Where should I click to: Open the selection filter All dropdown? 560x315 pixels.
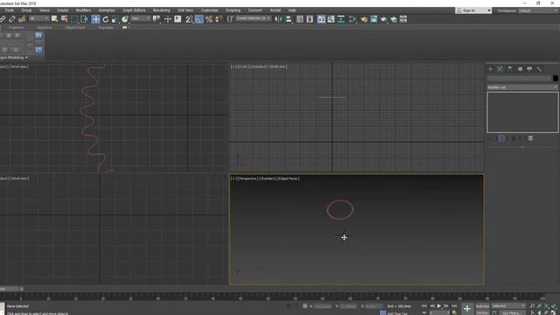pyautogui.click(x=38, y=18)
